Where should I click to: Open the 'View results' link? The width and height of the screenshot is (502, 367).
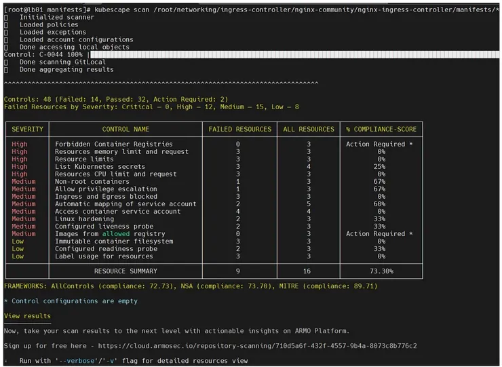27,316
